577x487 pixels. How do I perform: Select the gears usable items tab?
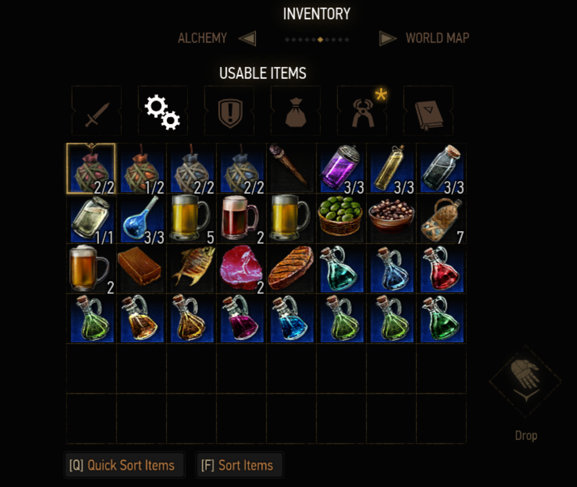click(x=163, y=111)
